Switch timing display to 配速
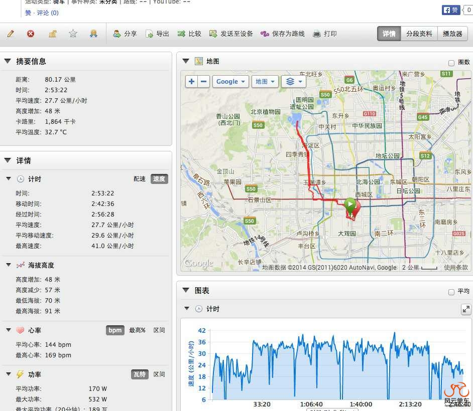Image resolution: width=473 pixels, height=411 pixels. (139, 179)
